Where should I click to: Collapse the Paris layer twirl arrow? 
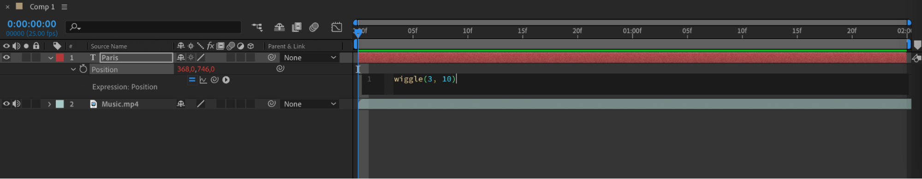pyautogui.click(x=51, y=58)
